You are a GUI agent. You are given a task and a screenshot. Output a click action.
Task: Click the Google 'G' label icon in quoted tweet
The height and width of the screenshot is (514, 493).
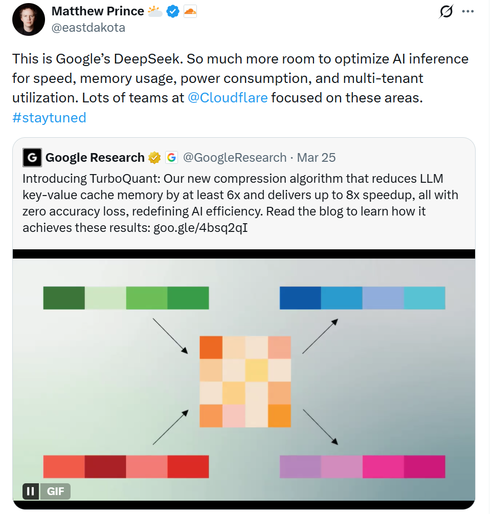(171, 158)
